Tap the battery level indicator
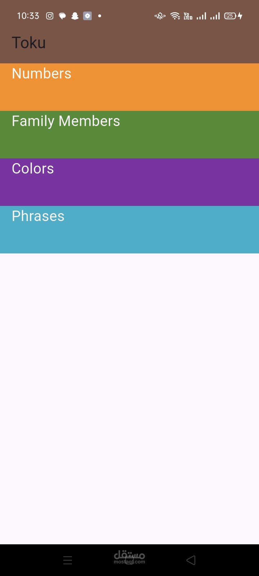259x576 pixels. (230, 16)
